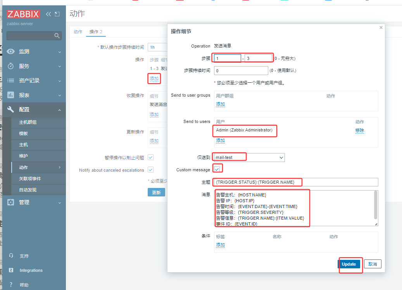Click the 支持 headset icon

coord(11,256)
